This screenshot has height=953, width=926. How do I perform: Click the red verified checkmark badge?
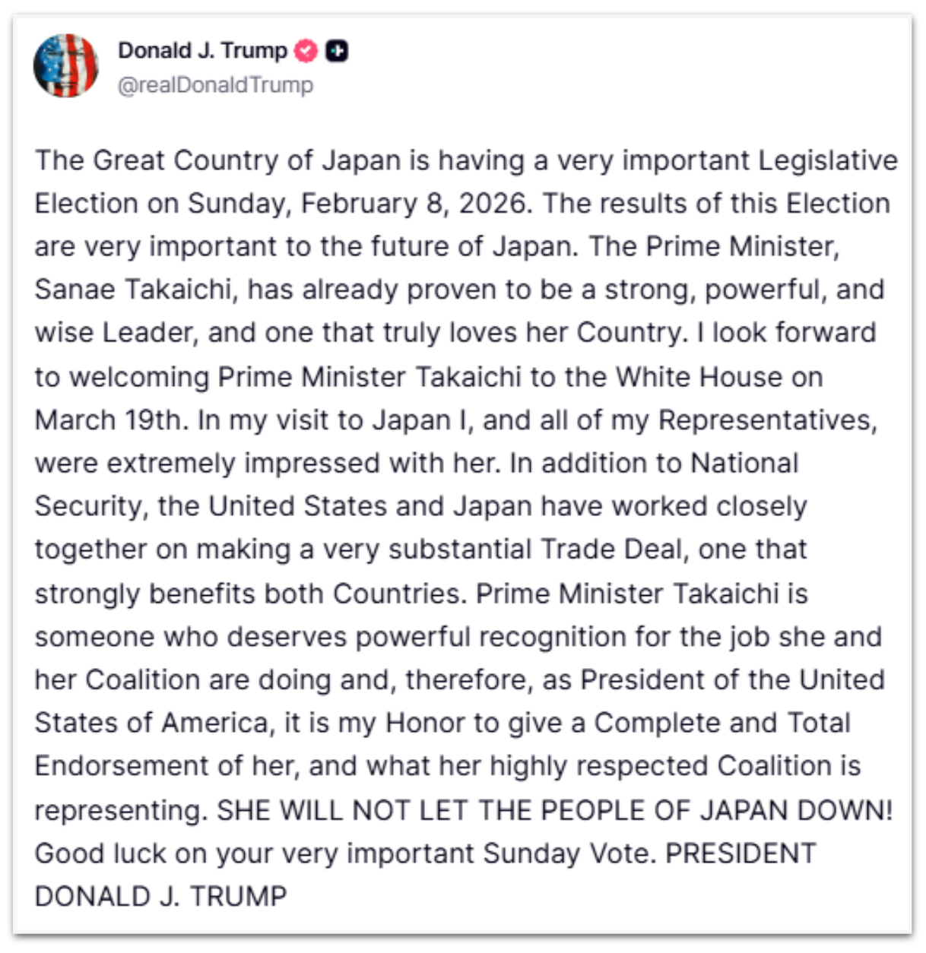(306, 51)
